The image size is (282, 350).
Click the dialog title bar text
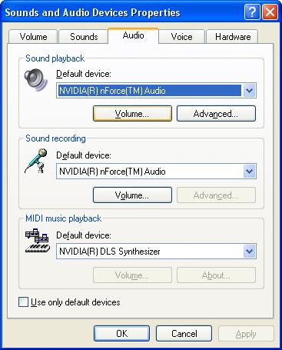click(x=92, y=12)
